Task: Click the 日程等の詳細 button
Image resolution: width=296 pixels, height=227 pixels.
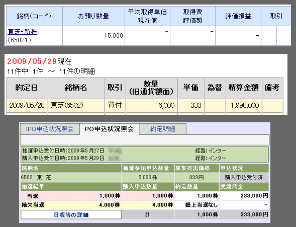Action: pyautogui.click(x=71, y=215)
